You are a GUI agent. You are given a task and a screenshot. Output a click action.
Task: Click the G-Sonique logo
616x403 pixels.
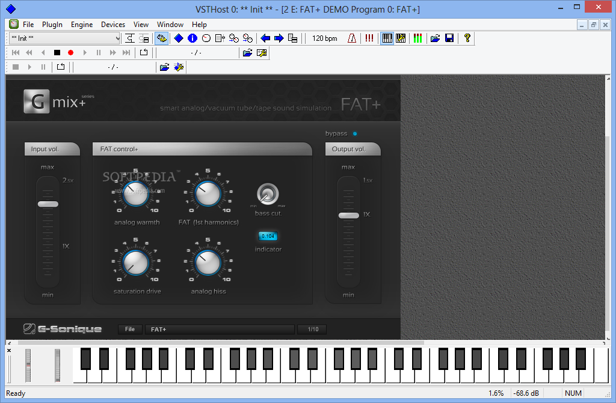tap(63, 329)
